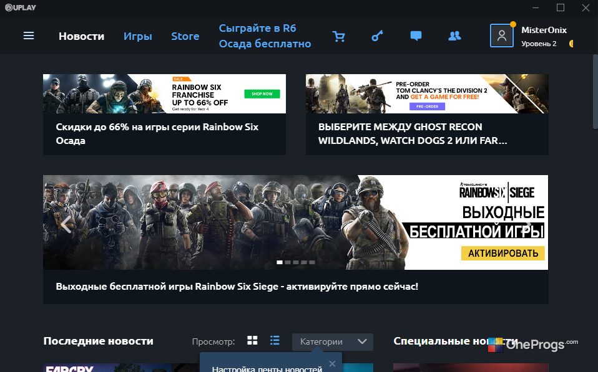Click the Уровень 2 level text
Screen dimensions: 598x372
[x=539, y=44]
